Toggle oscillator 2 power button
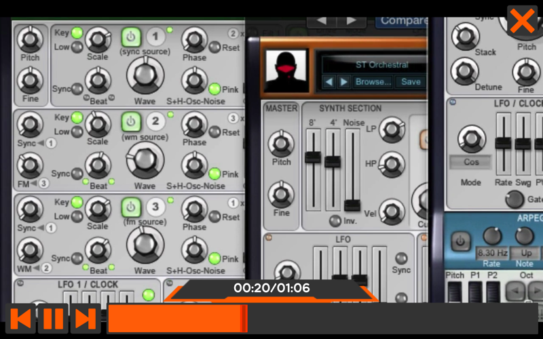This screenshot has width=543, height=339. pyautogui.click(x=131, y=122)
